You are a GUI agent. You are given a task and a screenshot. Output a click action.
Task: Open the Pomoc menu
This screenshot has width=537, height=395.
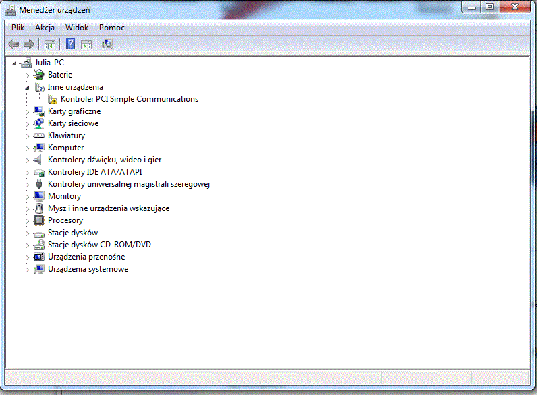pos(111,28)
